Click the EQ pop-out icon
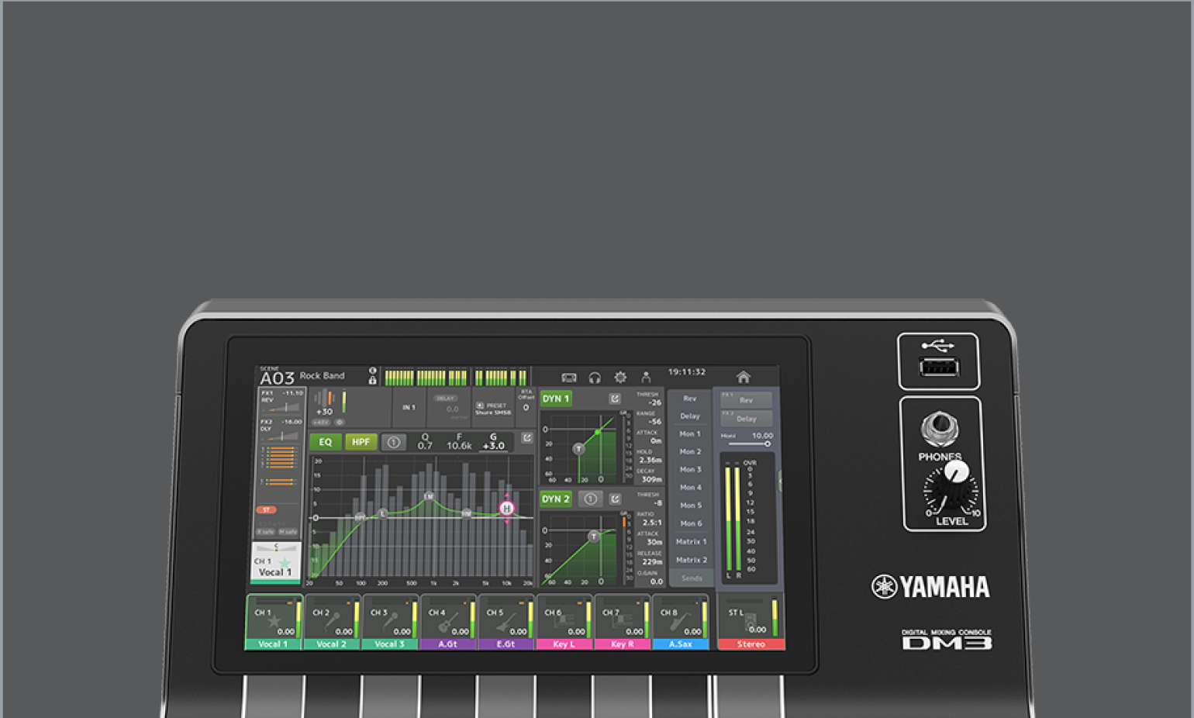 point(527,438)
